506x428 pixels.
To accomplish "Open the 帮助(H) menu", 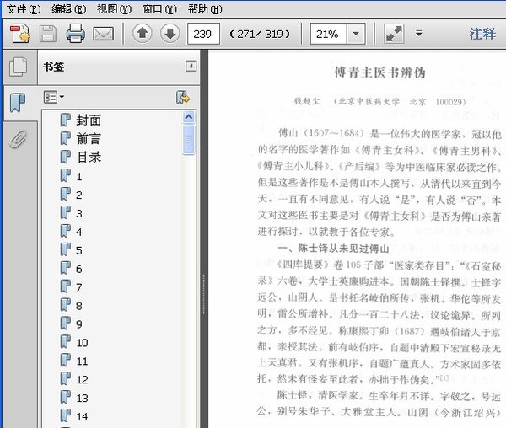I will [x=205, y=8].
